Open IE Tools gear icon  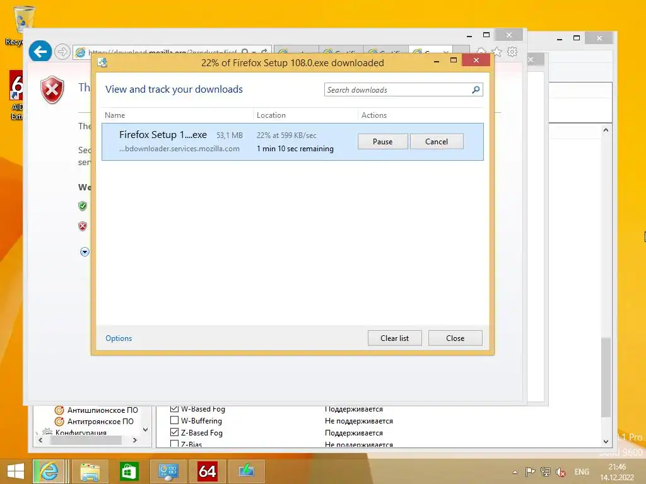[x=512, y=52]
